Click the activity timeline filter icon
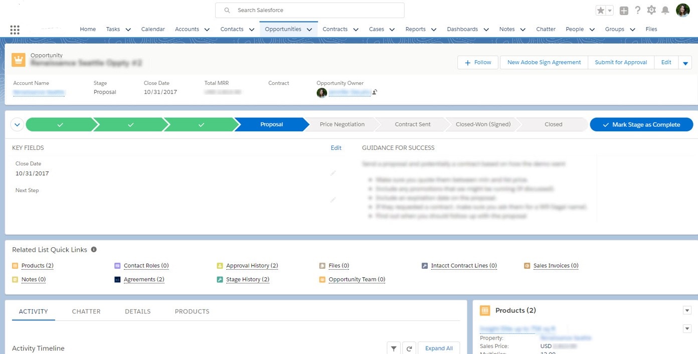 tap(394, 348)
